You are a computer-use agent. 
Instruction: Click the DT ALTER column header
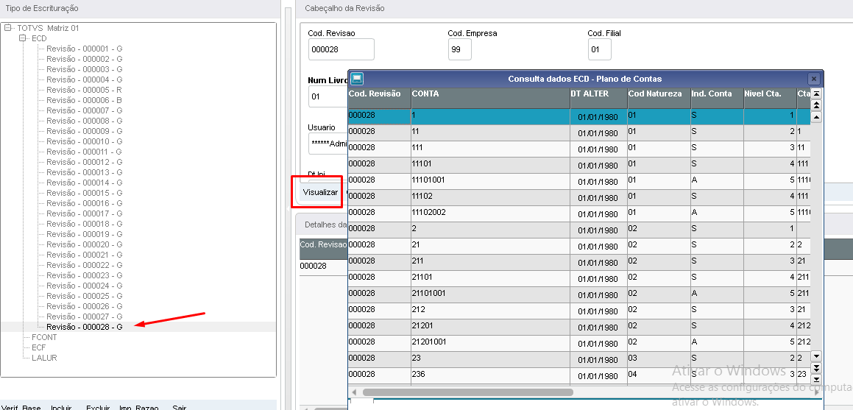coord(598,98)
